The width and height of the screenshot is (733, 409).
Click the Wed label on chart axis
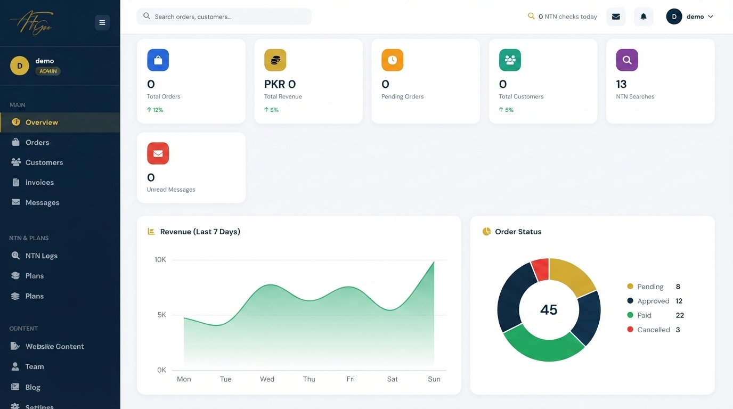click(267, 379)
